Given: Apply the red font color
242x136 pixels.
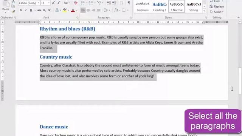Looking at the screenshot, I should 73,10.
